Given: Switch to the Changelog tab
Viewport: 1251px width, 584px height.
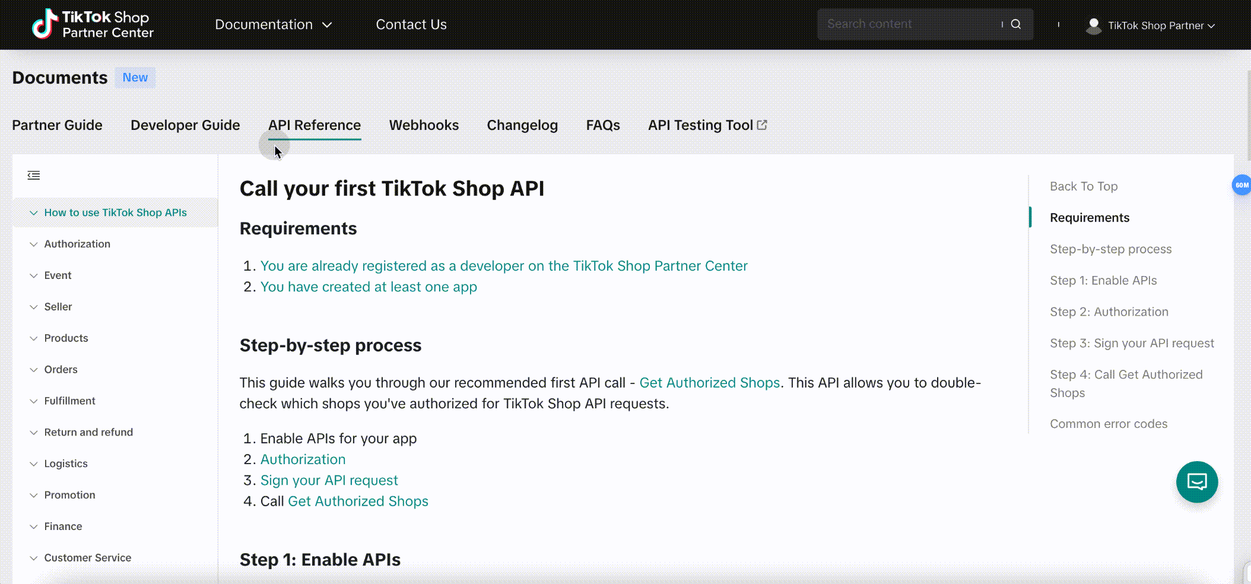Looking at the screenshot, I should click(522, 125).
